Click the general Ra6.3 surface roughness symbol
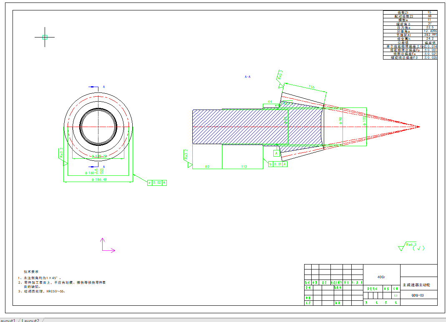 409,246
